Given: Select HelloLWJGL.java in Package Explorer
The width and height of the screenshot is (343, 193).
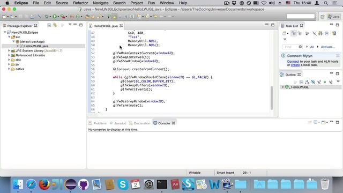Looking at the screenshot, I should pos(36,46).
